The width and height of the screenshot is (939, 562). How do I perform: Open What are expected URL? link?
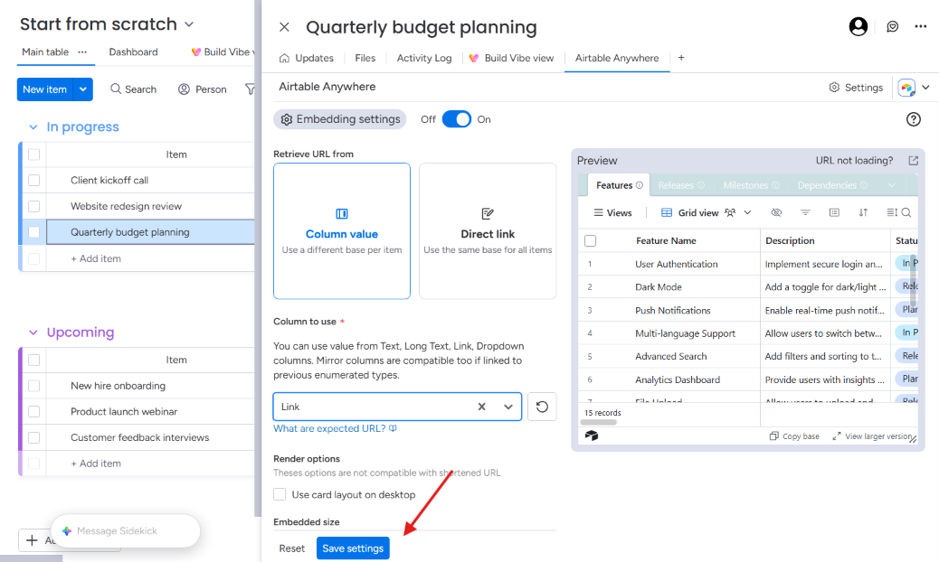(x=335, y=428)
